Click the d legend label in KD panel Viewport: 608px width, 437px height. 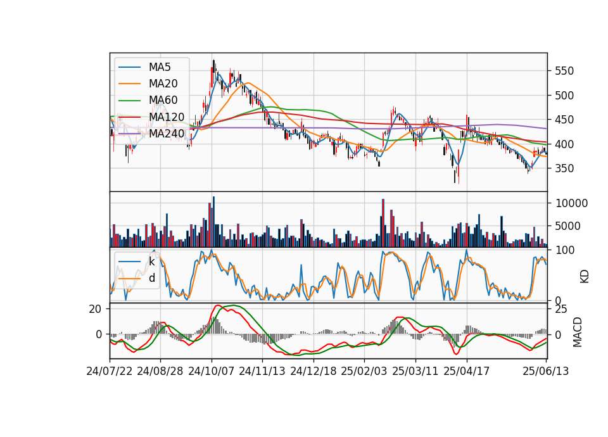point(152,278)
